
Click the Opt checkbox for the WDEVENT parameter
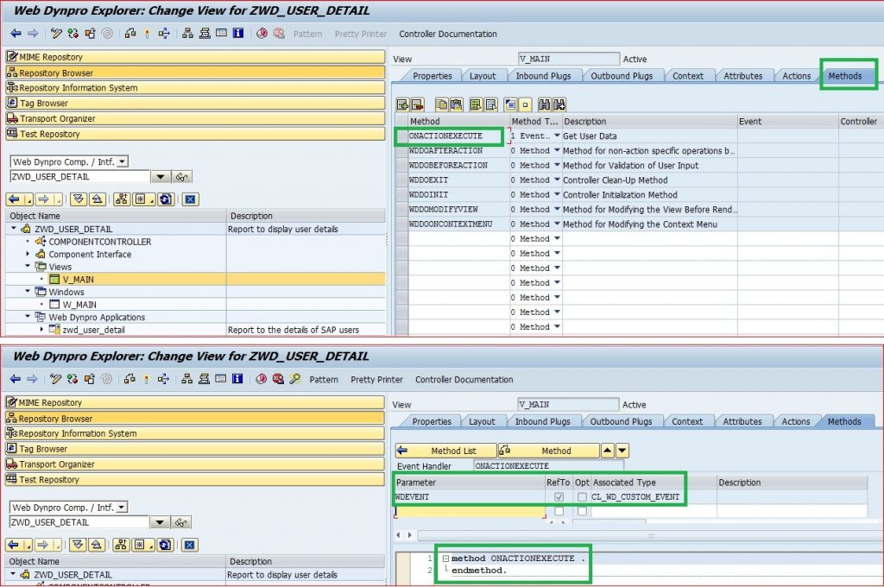582,496
